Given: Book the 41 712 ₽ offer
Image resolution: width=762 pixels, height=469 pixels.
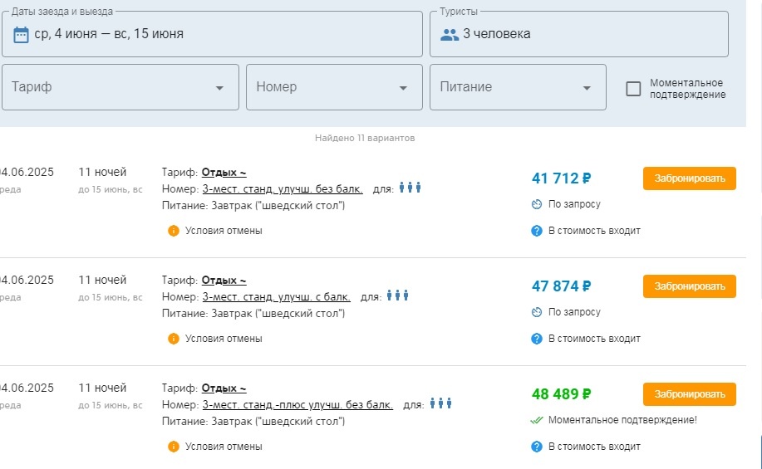Looking at the screenshot, I should [689, 178].
